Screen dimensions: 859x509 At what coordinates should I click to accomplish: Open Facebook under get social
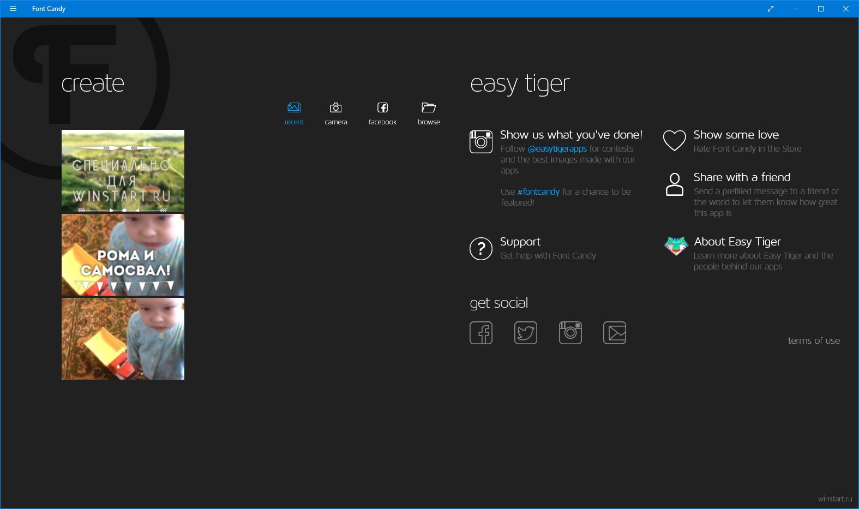pos(481,333)
